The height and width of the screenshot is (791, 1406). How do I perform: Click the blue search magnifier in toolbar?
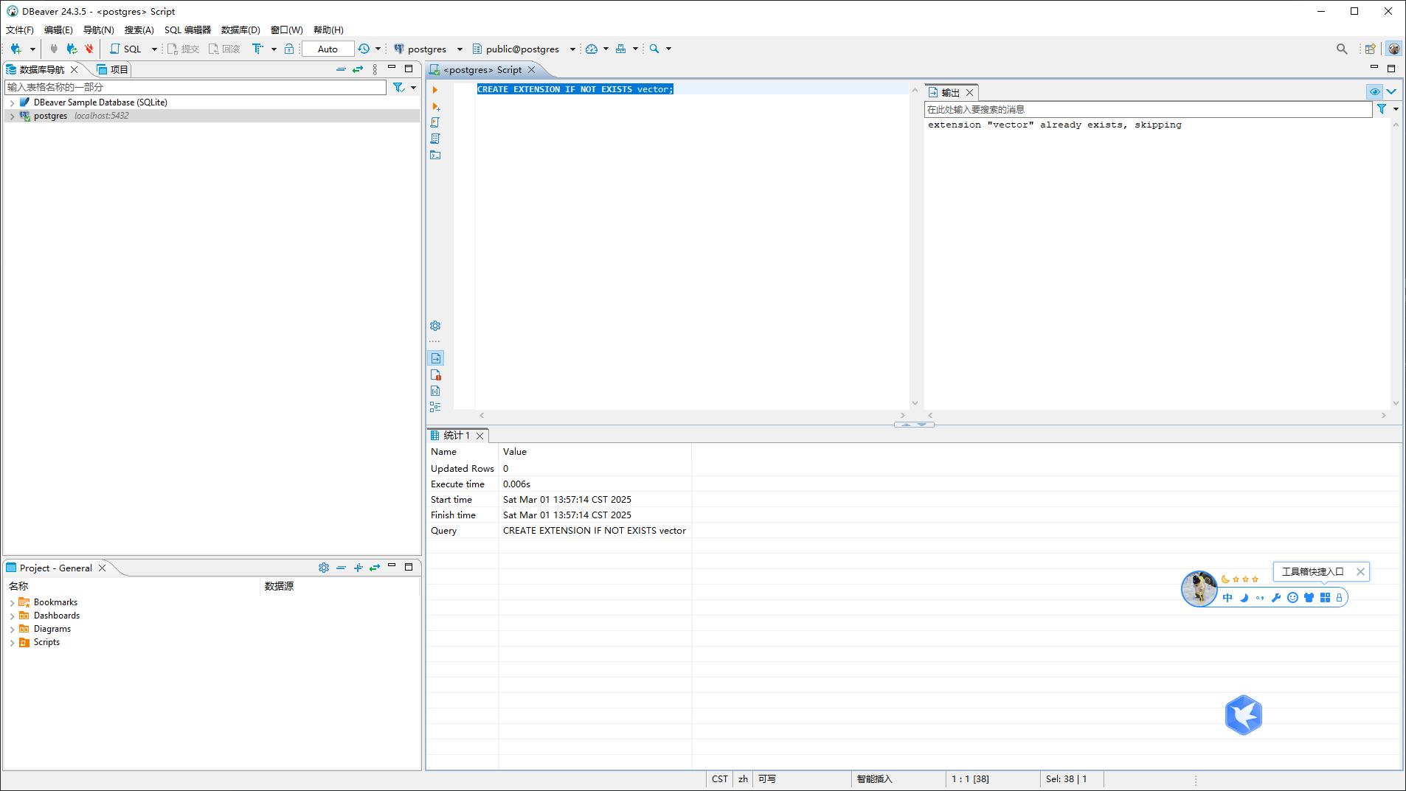pos(654,49)
